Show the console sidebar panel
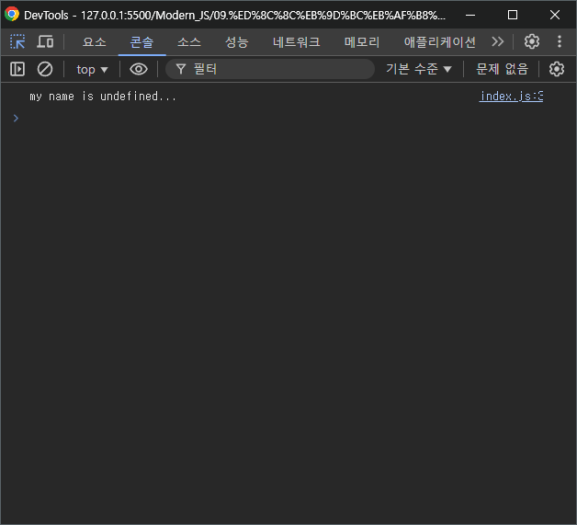The image size is (577, 525). [17, 69]
